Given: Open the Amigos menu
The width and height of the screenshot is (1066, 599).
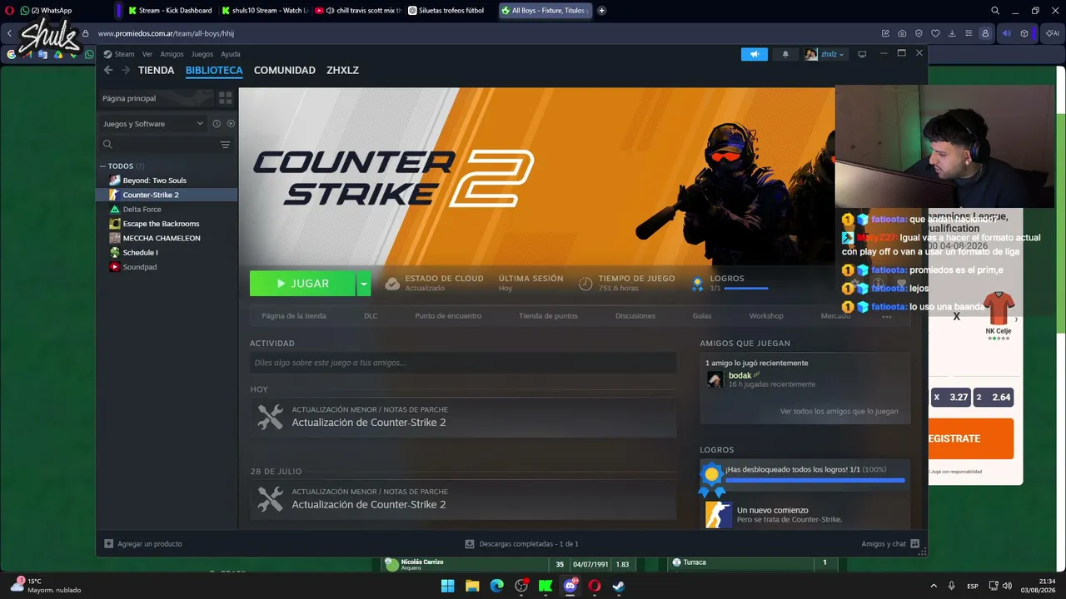Looking at the screenshot, I should click(x=172, y=54).
